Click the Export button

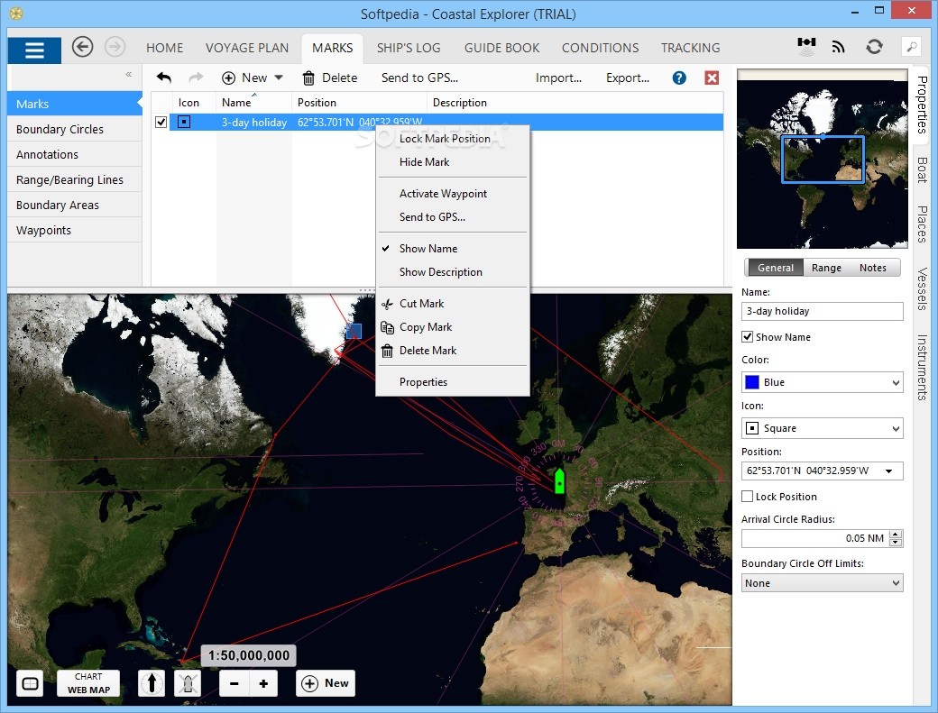point(628,78)
